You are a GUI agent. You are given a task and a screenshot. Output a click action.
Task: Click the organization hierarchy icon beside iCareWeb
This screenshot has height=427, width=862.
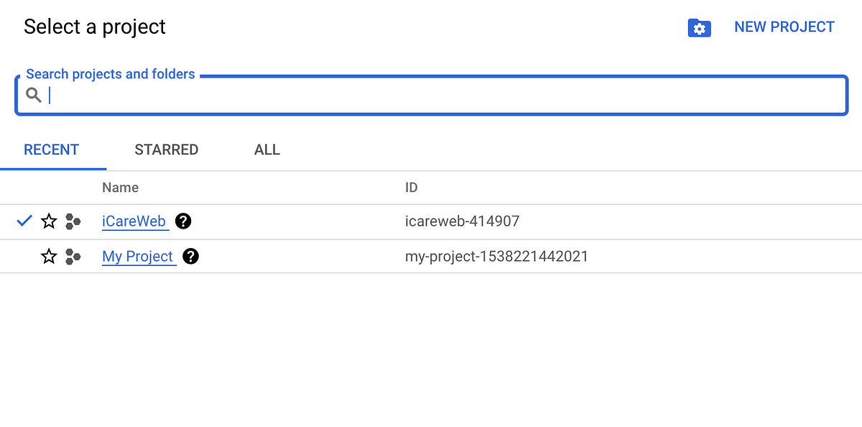coord(73,221)
